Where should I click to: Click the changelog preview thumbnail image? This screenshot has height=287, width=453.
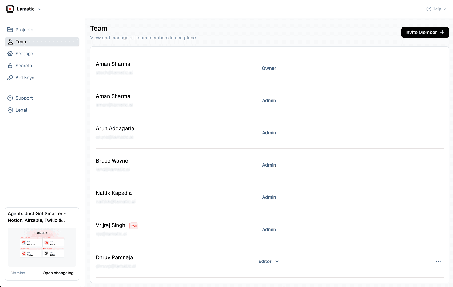click(42, 247)
